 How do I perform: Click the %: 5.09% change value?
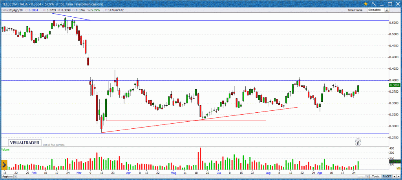93,10
